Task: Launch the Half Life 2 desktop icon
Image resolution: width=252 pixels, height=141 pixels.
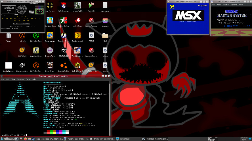Action: (x=22, y=51)
